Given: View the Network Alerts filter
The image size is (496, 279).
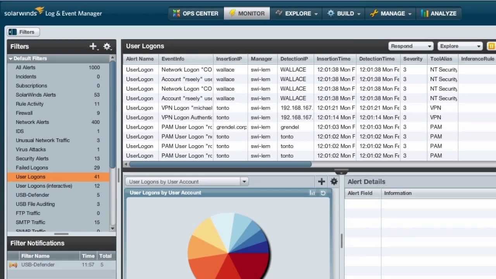Looking at the screenshot, I should (58, 122).
